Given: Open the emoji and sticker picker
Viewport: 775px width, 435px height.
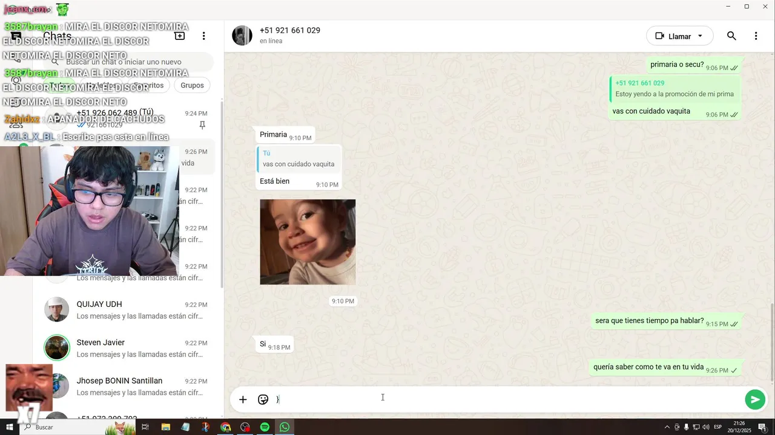Looking at the screenshot, I should pyautogui.click(x=263, y=399).
